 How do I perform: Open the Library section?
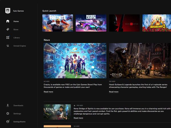(17, 38)
